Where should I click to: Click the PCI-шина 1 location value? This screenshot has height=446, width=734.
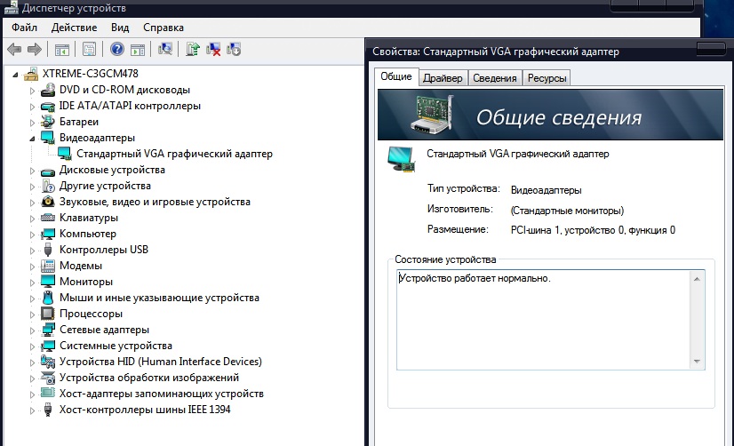click(593, 230)
